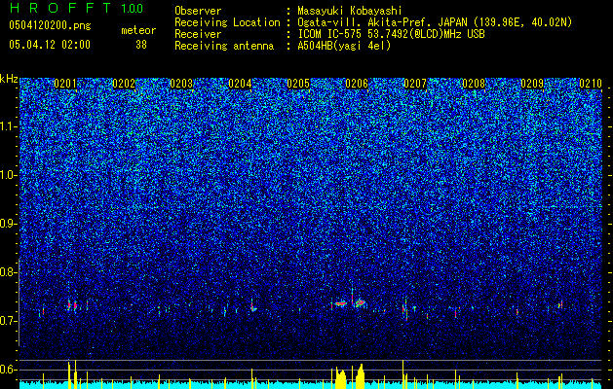Click the 0210 time marker

[x=591, y=84]
